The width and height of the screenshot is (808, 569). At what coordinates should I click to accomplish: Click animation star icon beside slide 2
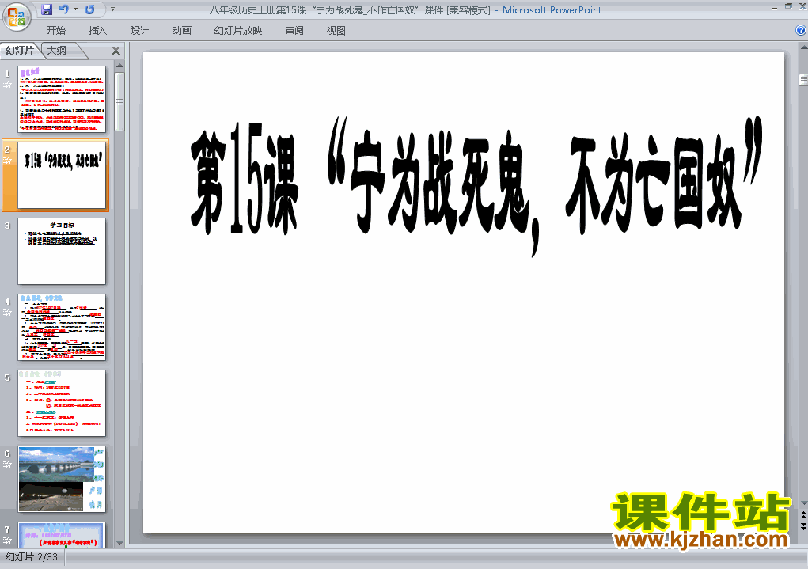[x=7, y=161]
